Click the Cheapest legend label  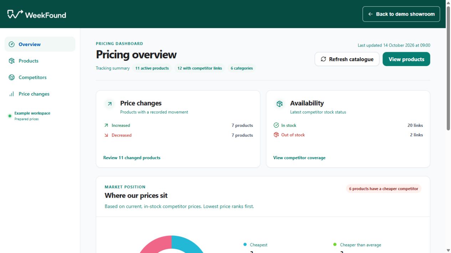258,245
